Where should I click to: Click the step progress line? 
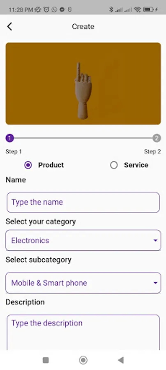click(83, 138)
